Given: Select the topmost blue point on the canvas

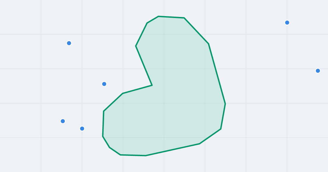Looking at the screenshot, I should coord(287,23).
